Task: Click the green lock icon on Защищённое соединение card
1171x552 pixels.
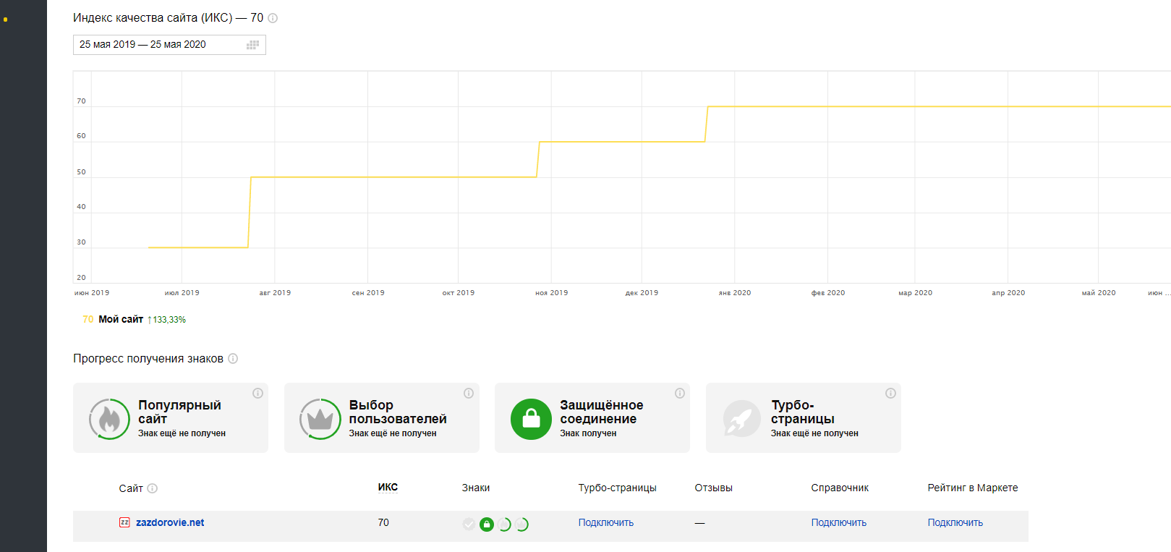Action: 531,419
